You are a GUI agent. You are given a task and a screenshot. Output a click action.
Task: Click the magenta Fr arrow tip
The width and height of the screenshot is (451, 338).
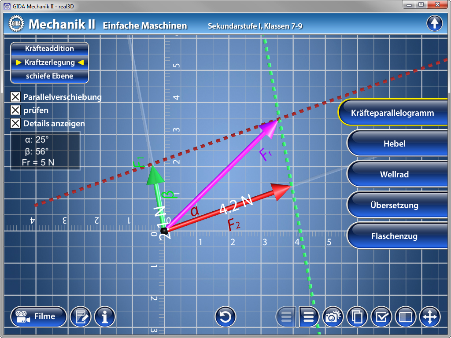(275, 122)
